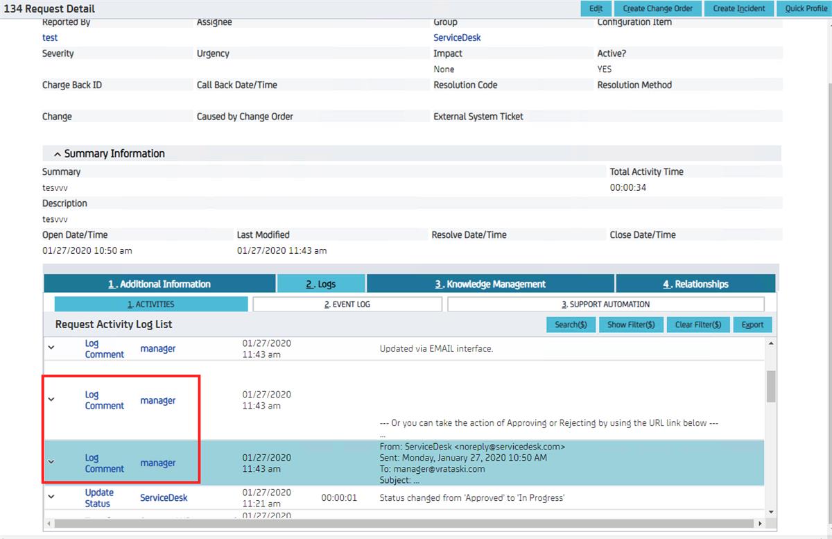832x539 pixels.
Task: Click the reporter link labeled test
Action: click(49, 37)
